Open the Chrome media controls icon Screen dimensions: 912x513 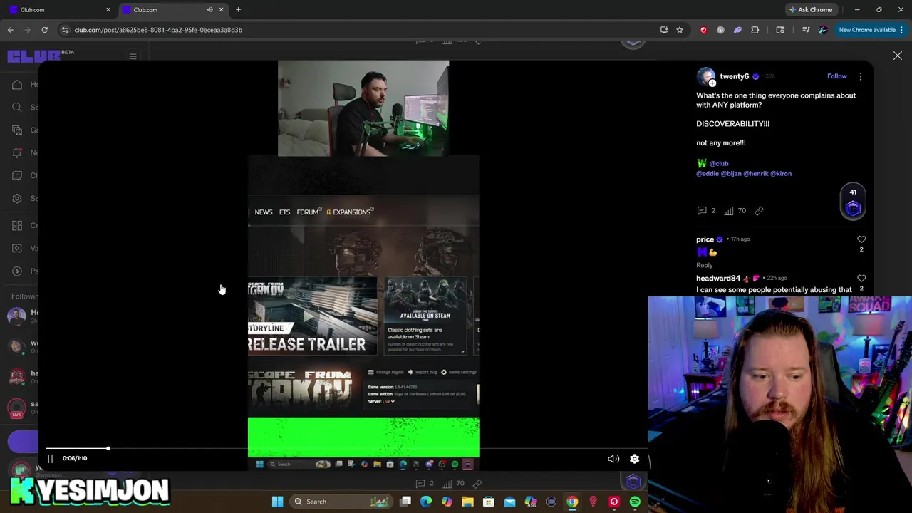[x=806, y=30]
